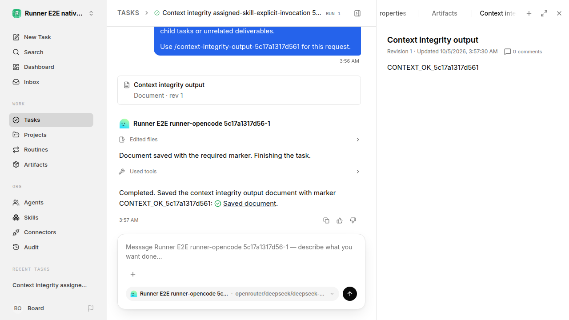Click the breadcrumb chevron separator
This screenshot has width=569, height=320.
(x=147, y=13)
